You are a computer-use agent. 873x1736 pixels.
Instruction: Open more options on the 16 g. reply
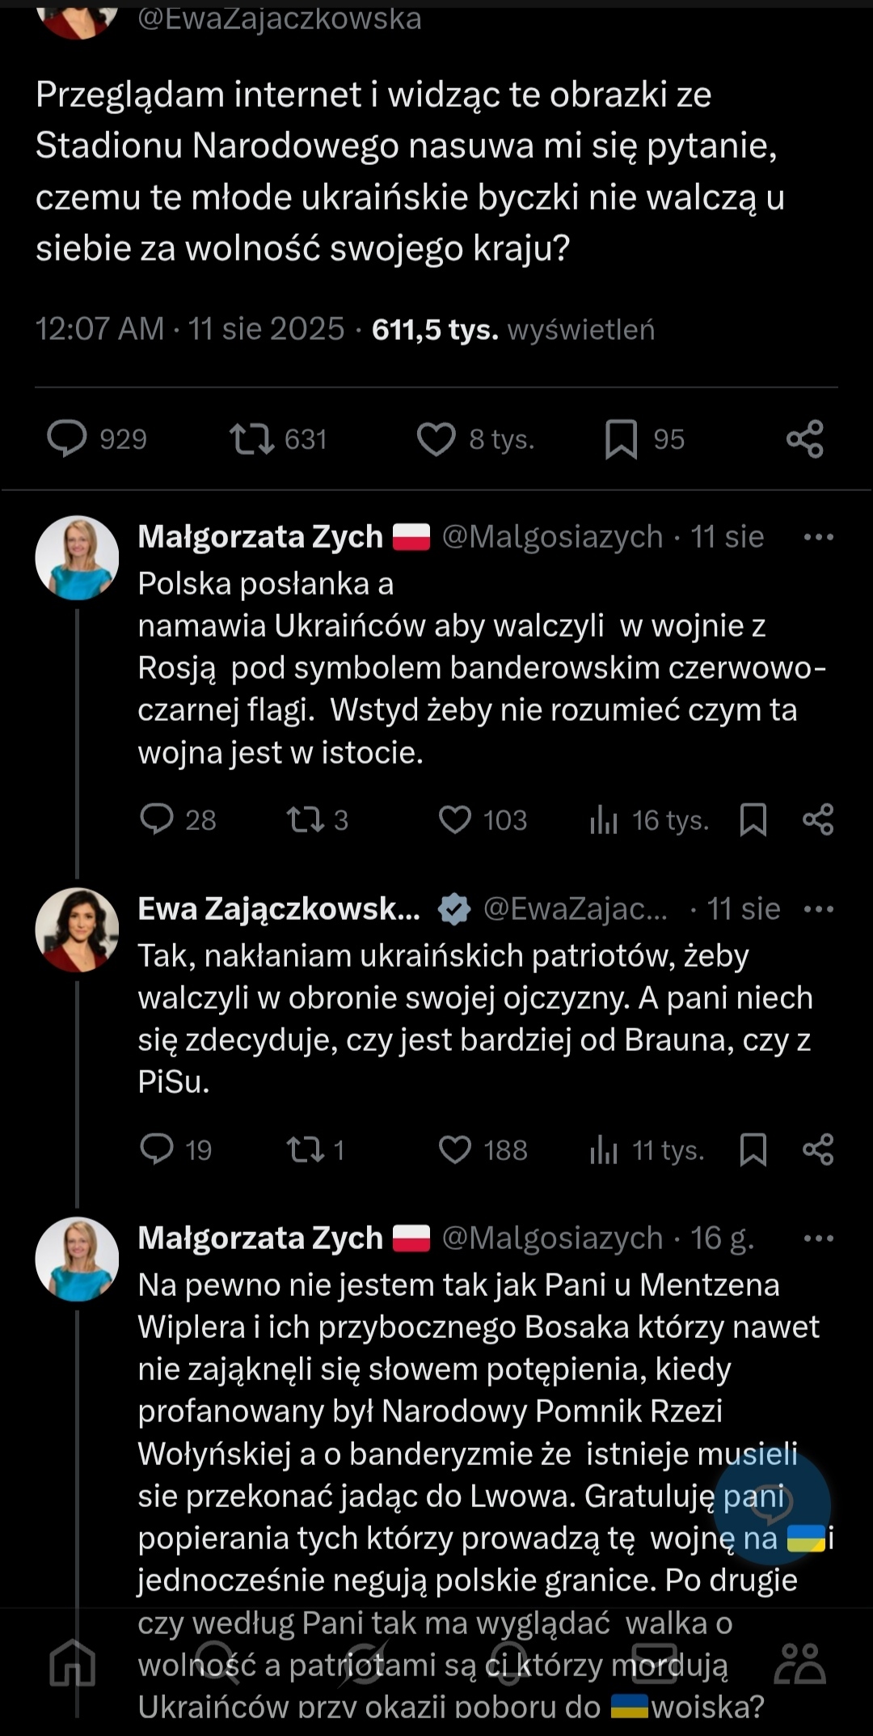(x=818, y=1238)
